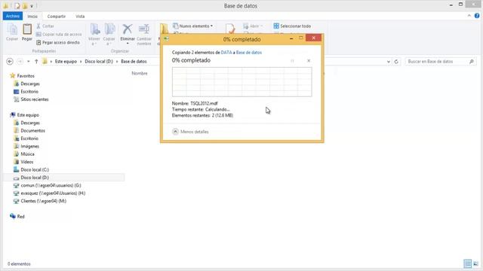Open the Archivo ribbon tab
The image size is (483, 271).
pyautogui.click(x=13, y=16)
